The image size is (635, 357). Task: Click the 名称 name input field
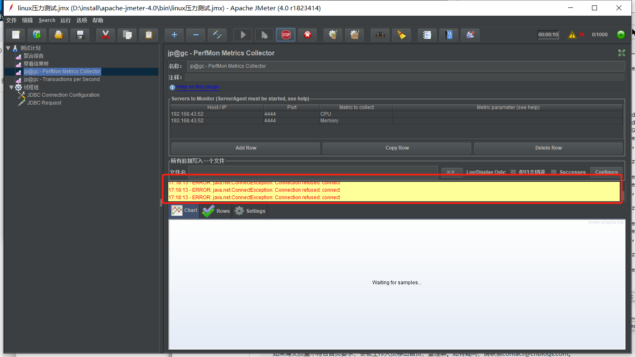[x=406, y=66]
